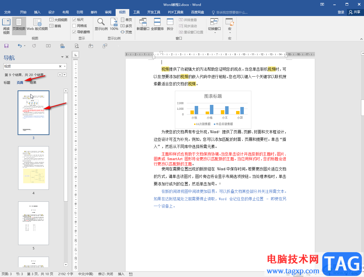This screenshot has height=277, width=364.
Task: Open the Review tab (审阅)
Action: (108, 12)
